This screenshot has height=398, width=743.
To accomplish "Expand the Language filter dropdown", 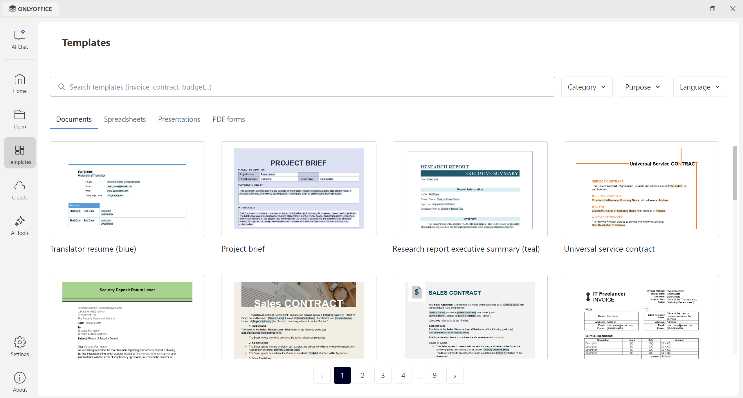I will point(700,87).
